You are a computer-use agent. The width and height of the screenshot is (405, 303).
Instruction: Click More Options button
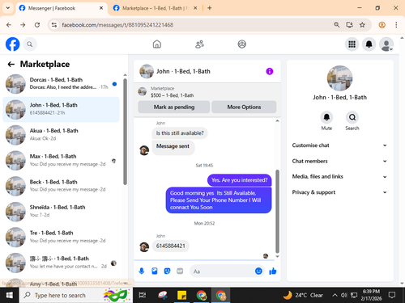pyautogui.click(x=244, y=107)
